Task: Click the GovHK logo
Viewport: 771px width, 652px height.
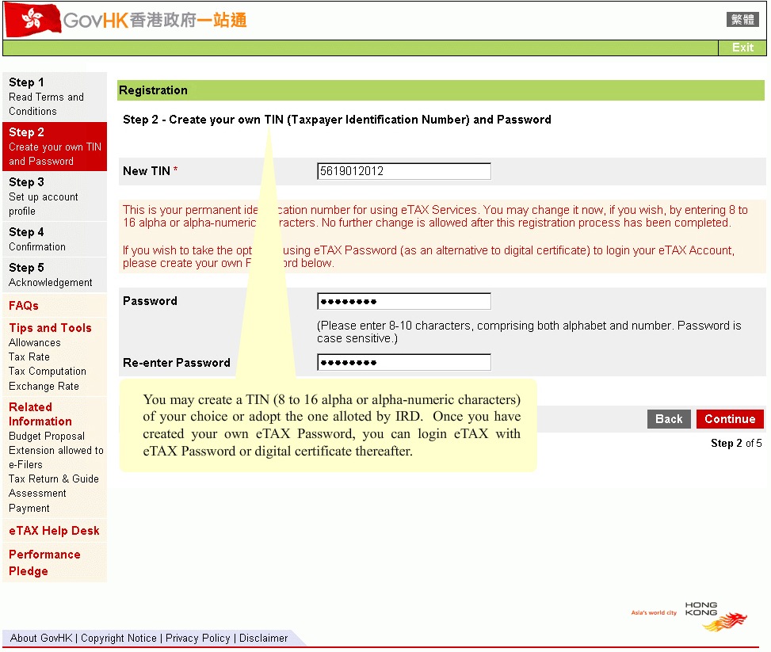Action: click(126, 20)
